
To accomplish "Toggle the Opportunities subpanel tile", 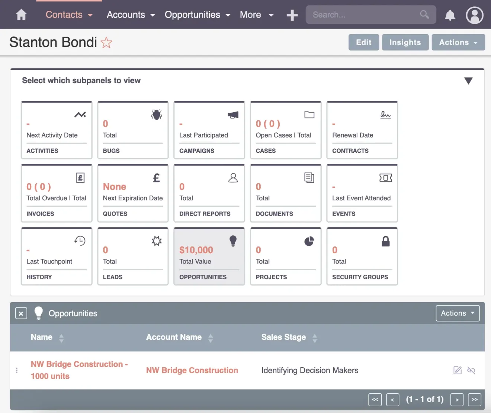I will click(209, 256).
